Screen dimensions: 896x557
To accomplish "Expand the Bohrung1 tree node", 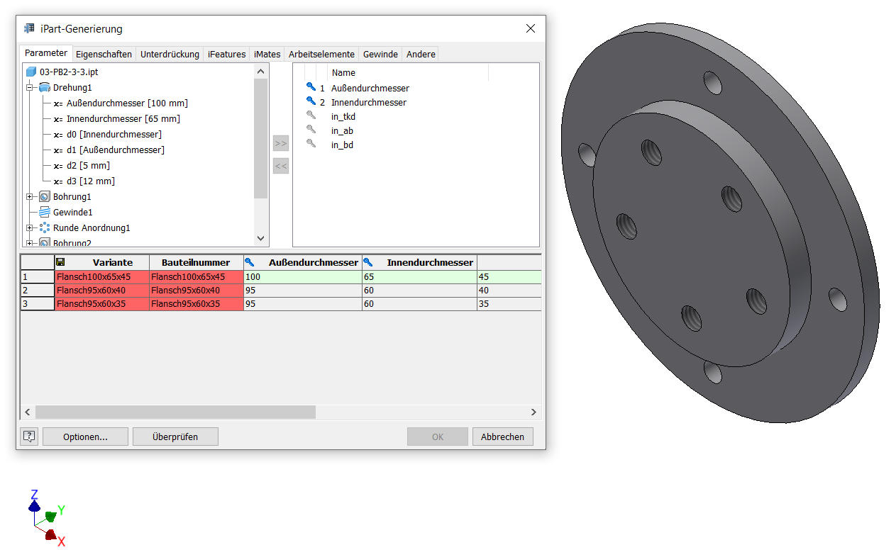I will (30, 196).
